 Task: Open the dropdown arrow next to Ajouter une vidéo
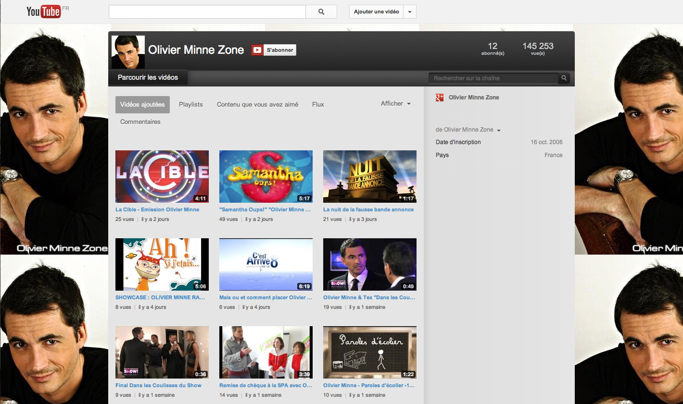410,12
